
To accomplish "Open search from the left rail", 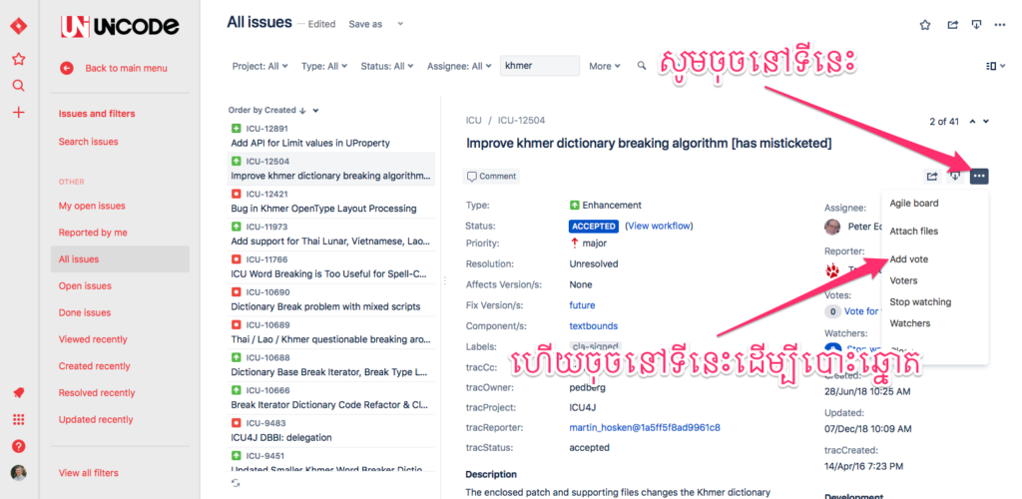I will (19, 86).
